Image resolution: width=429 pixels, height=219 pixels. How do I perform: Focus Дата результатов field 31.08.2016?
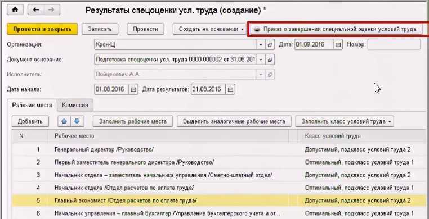click(x=208, y=89)
